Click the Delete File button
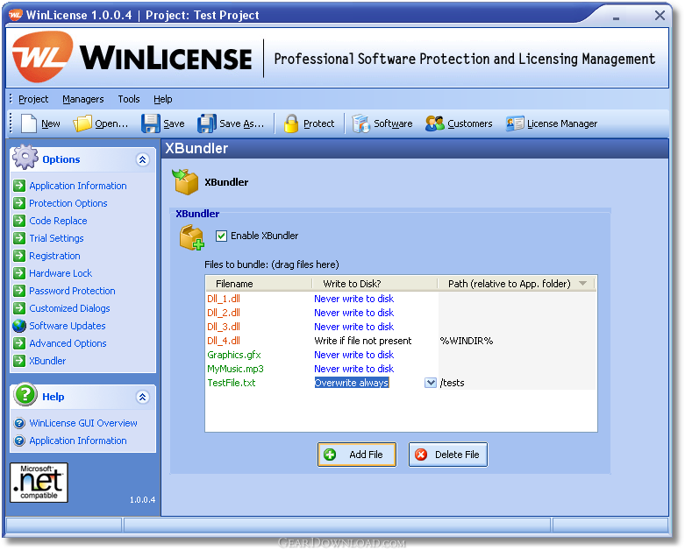Screen dimensions: 685x550 coord(448,455)
